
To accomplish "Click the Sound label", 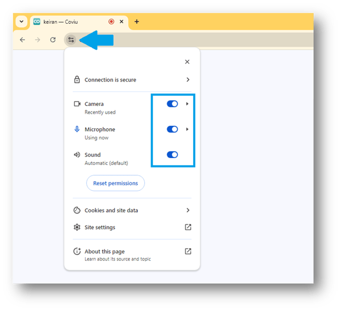I will tap(92, 155).
